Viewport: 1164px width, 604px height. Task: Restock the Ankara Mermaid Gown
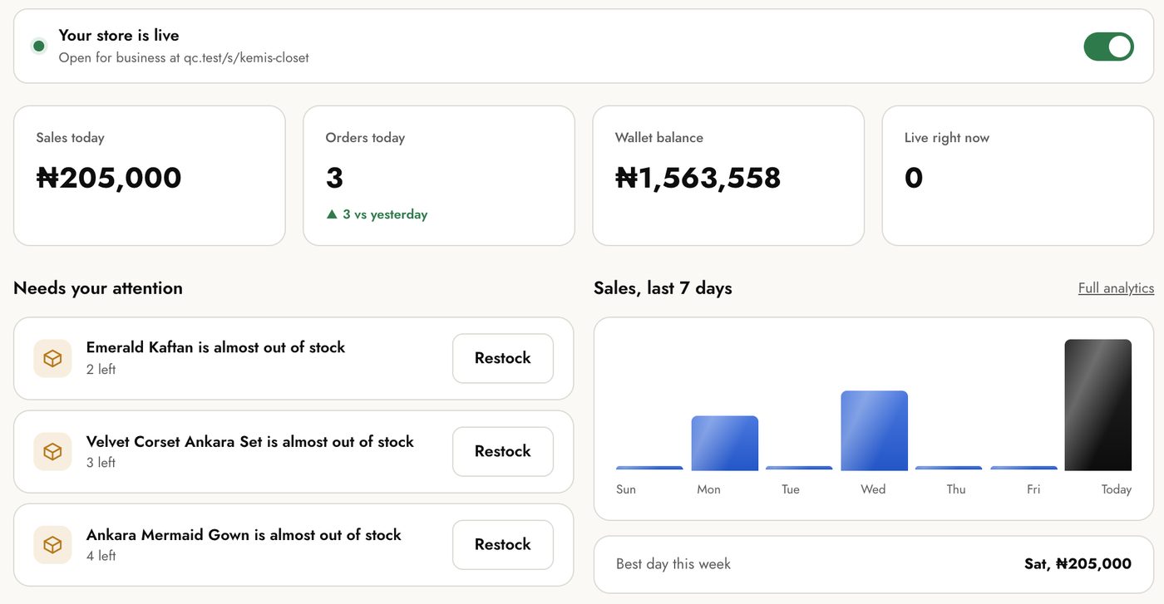pos(503,544)
